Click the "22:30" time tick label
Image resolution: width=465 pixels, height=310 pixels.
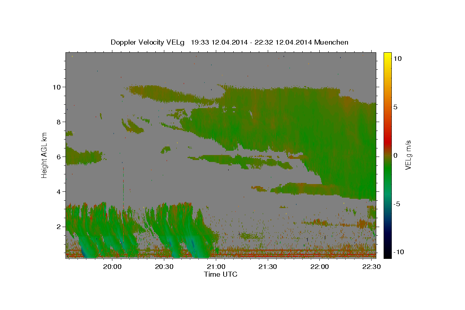point(371,267)
